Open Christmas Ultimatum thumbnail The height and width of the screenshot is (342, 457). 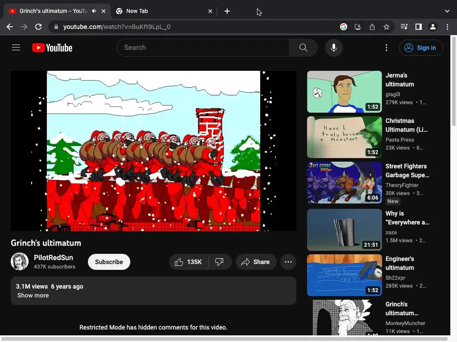[x=345, y=137]
